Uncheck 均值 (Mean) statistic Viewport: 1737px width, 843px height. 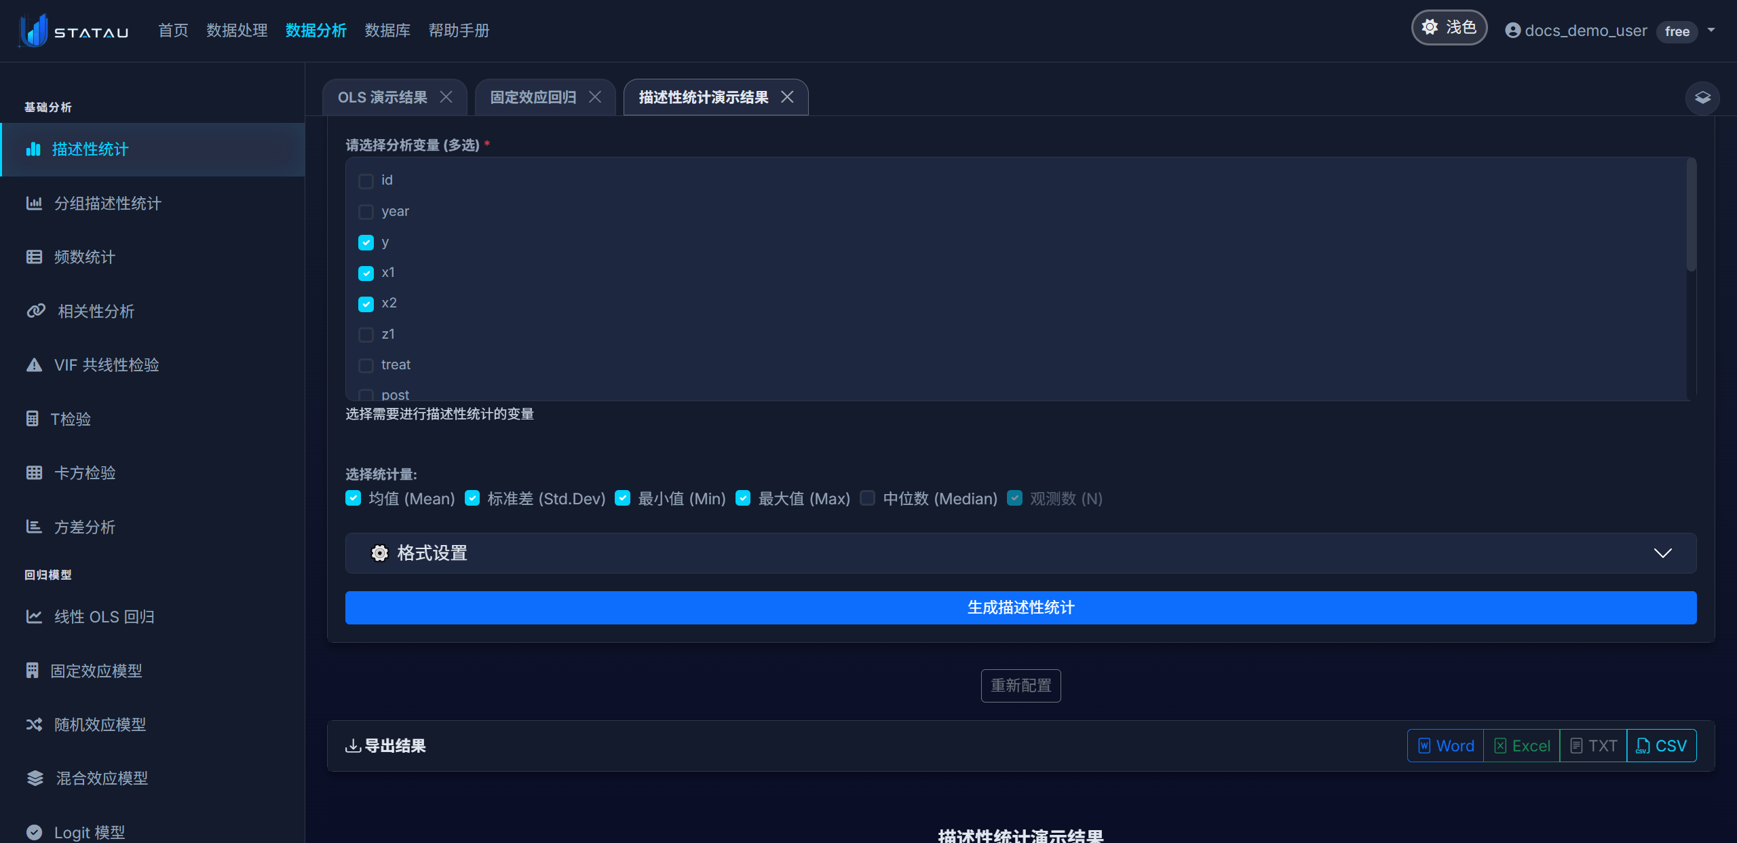[353, 498]
